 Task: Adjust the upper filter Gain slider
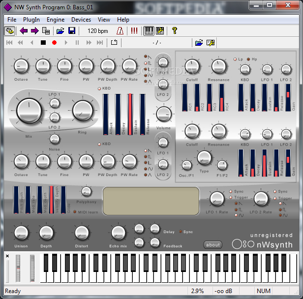pyautogui.click(x=288, y=98)
